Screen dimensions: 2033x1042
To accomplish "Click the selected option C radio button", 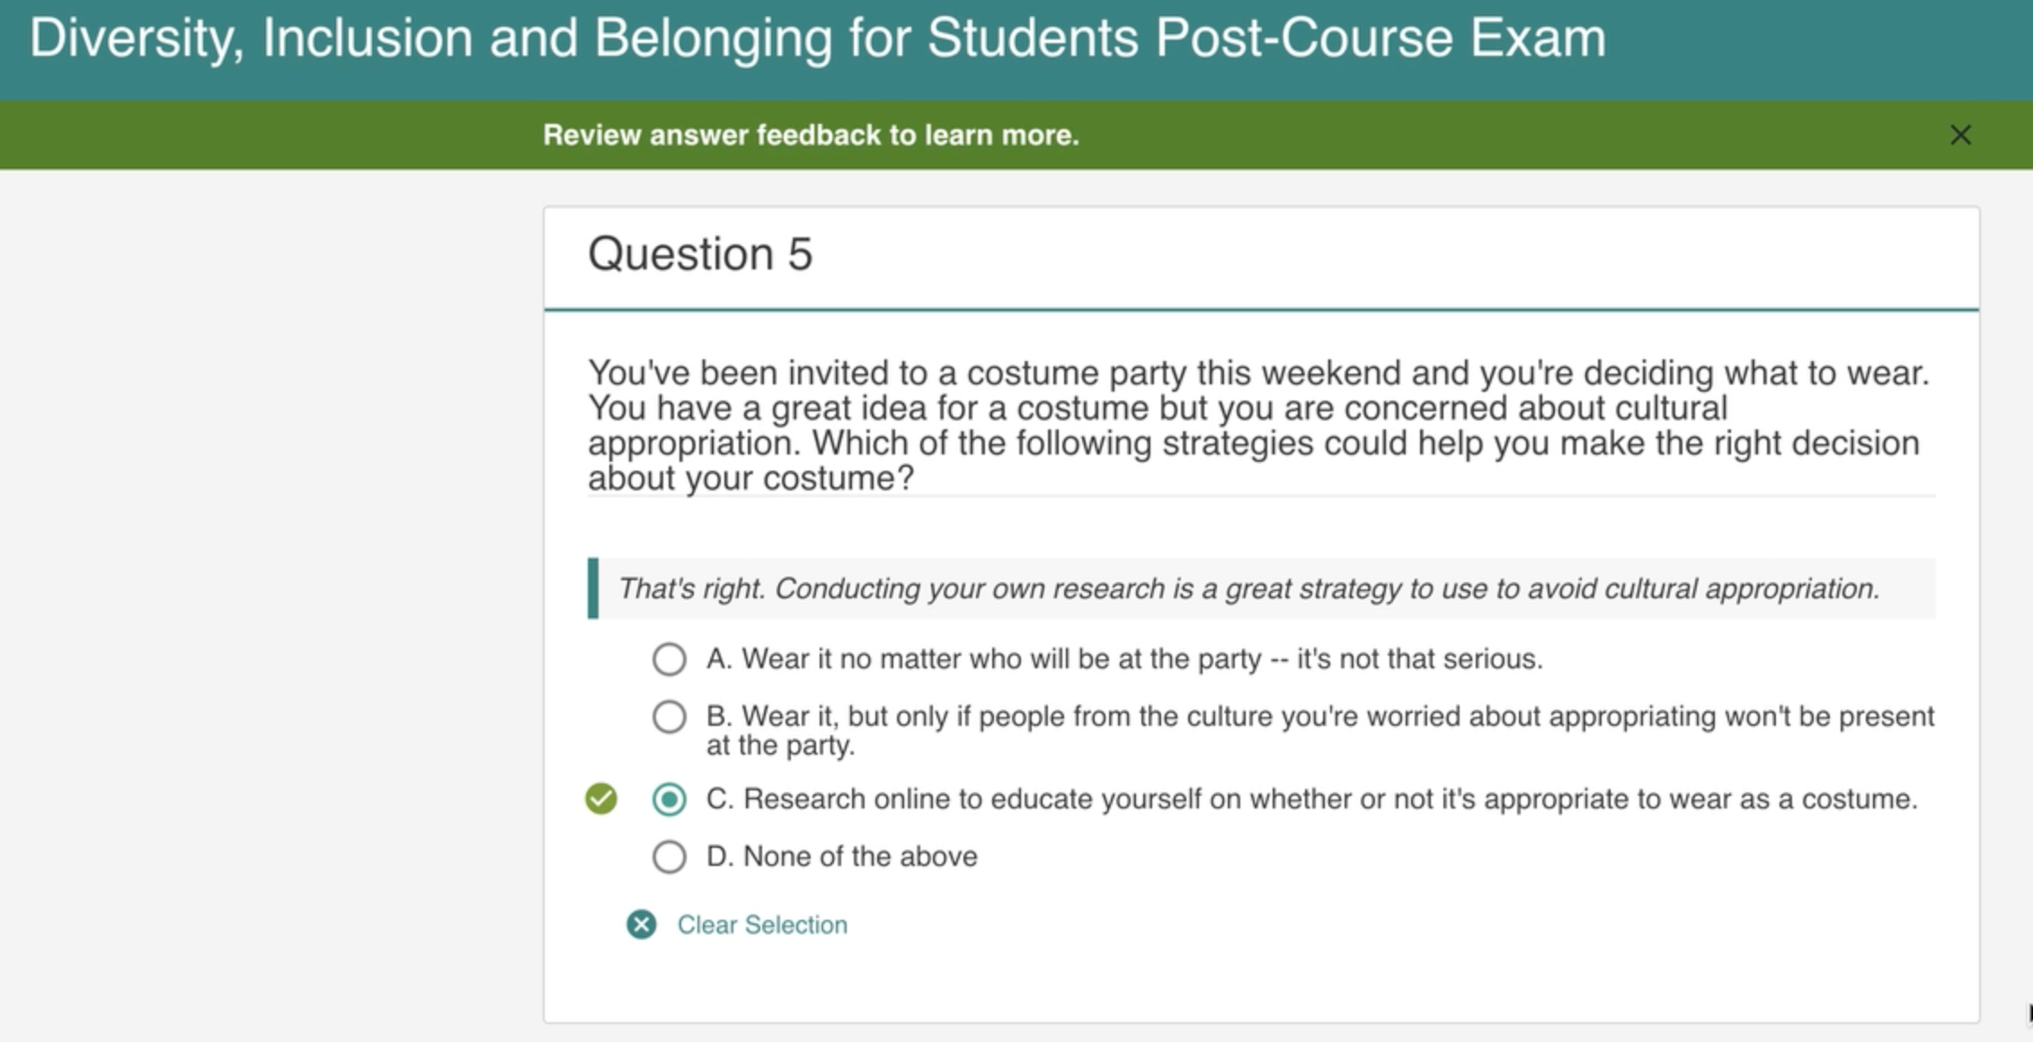I will (669, 799).
